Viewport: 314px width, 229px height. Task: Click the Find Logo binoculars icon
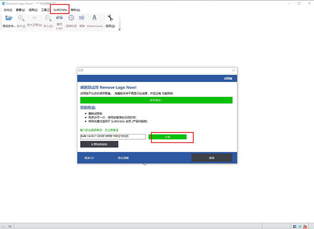coord(59,19)
